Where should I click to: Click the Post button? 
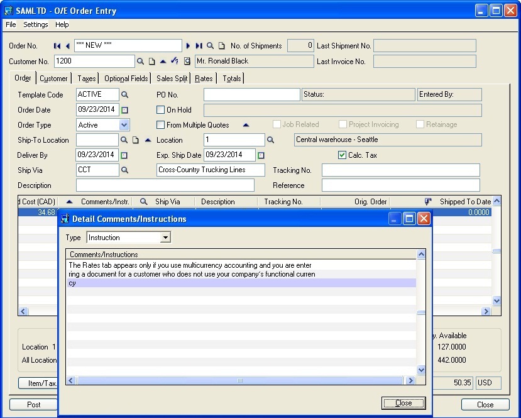click(33, 405)
